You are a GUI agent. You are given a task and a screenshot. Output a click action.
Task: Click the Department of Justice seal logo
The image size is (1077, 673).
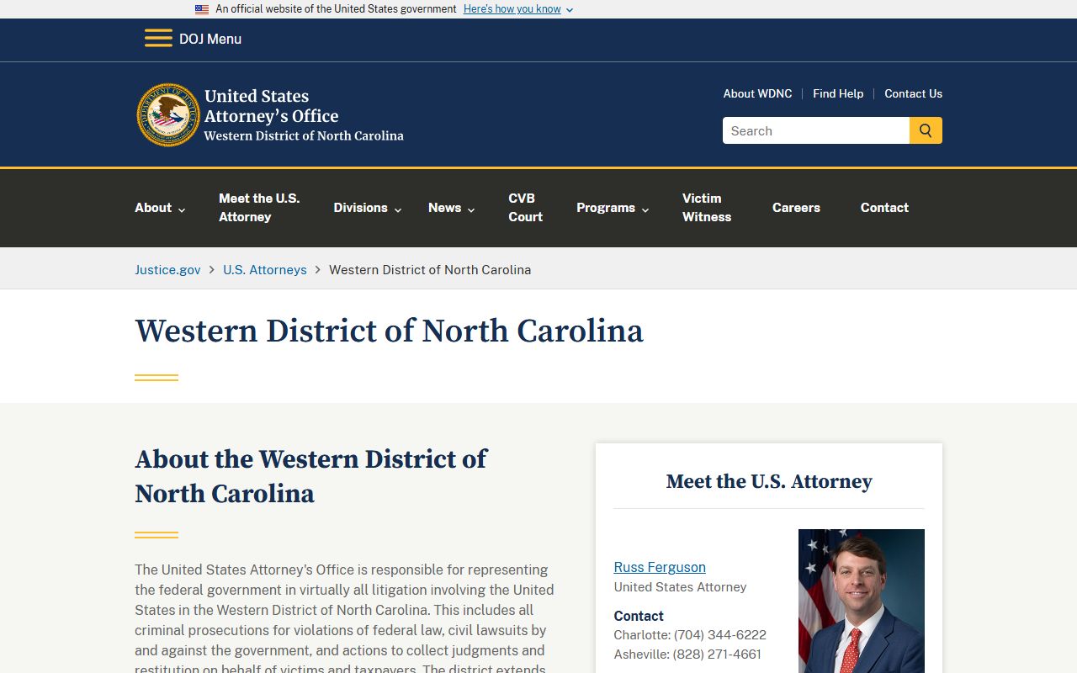pos(168,115)
